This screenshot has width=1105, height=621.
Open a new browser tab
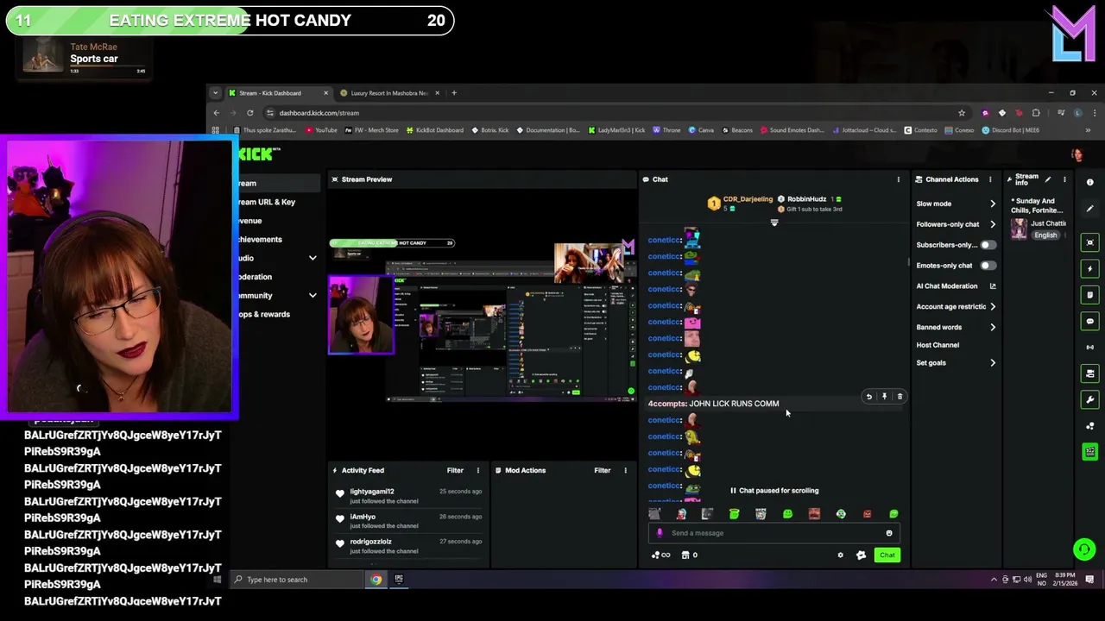pos(454,93)
